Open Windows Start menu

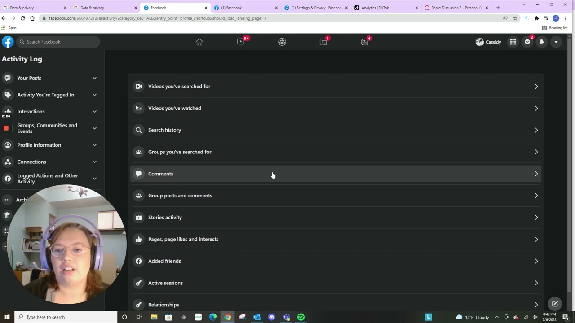pos(7,317)
